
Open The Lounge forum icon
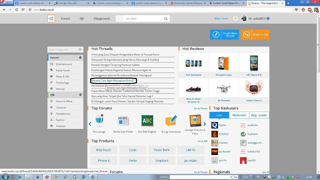pos(99,121)
